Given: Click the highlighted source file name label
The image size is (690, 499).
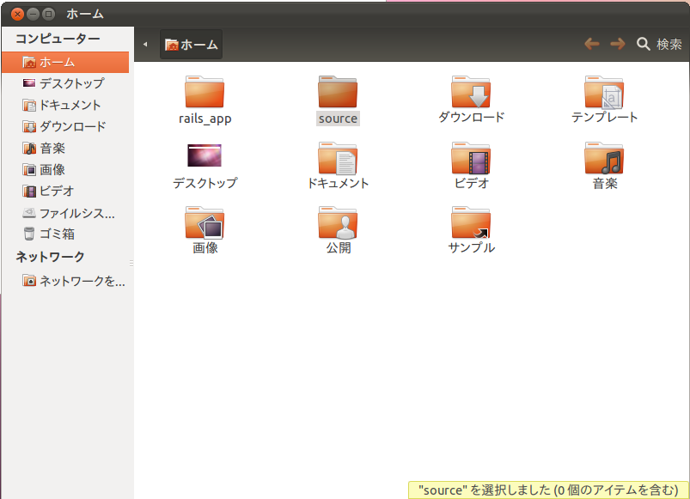Looking at the screenshot, I should pos(338,119).
